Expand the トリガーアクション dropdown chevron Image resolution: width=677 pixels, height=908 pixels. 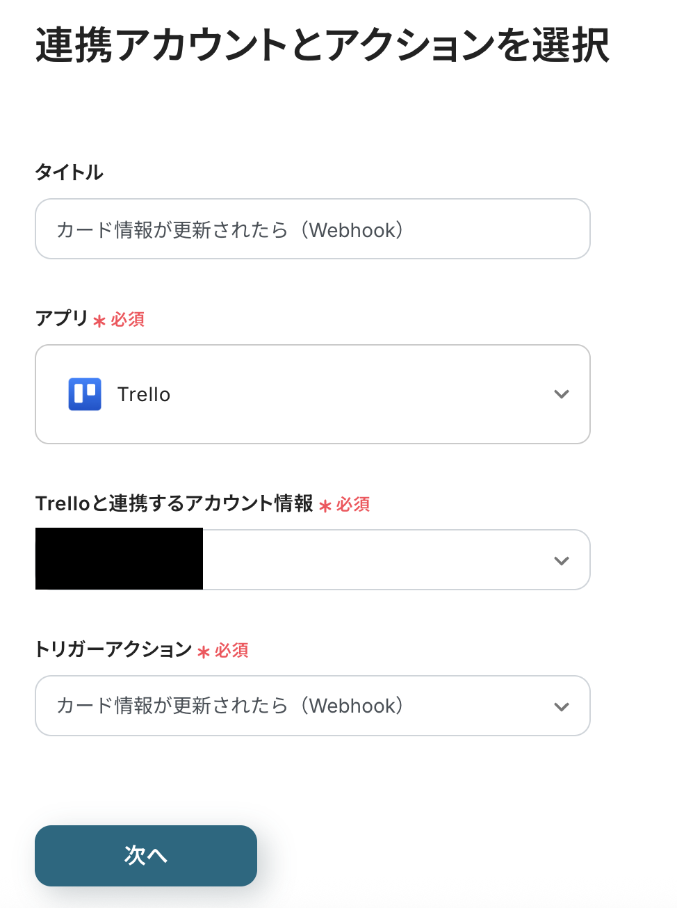562,706
